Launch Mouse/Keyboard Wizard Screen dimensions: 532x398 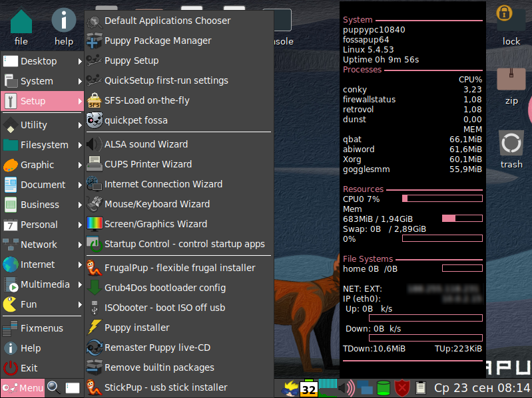(179, 204)
